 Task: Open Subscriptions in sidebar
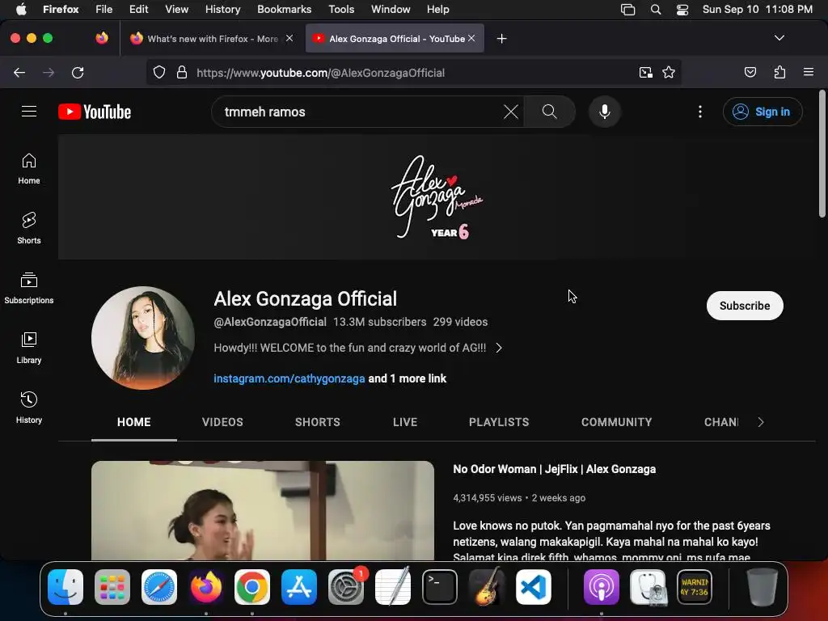click(x=29, y=289)
